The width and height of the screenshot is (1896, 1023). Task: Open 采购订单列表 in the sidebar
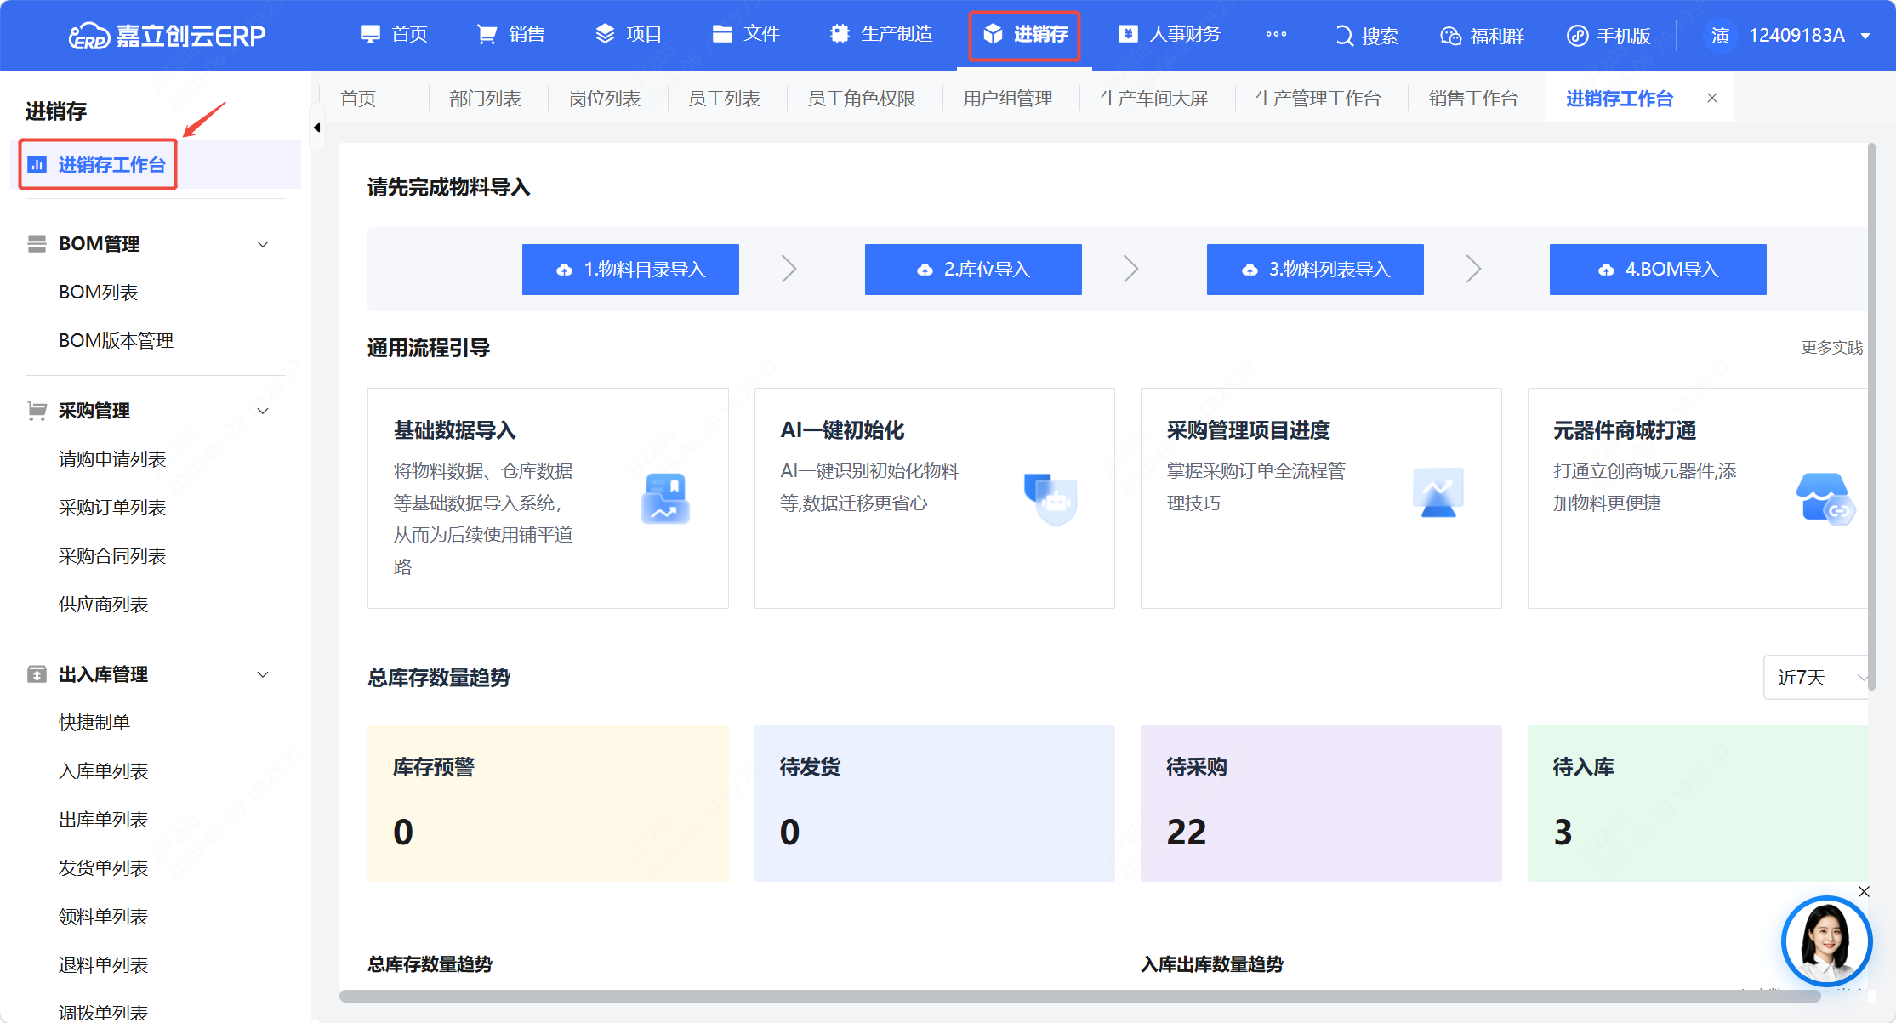pos(111,508)
